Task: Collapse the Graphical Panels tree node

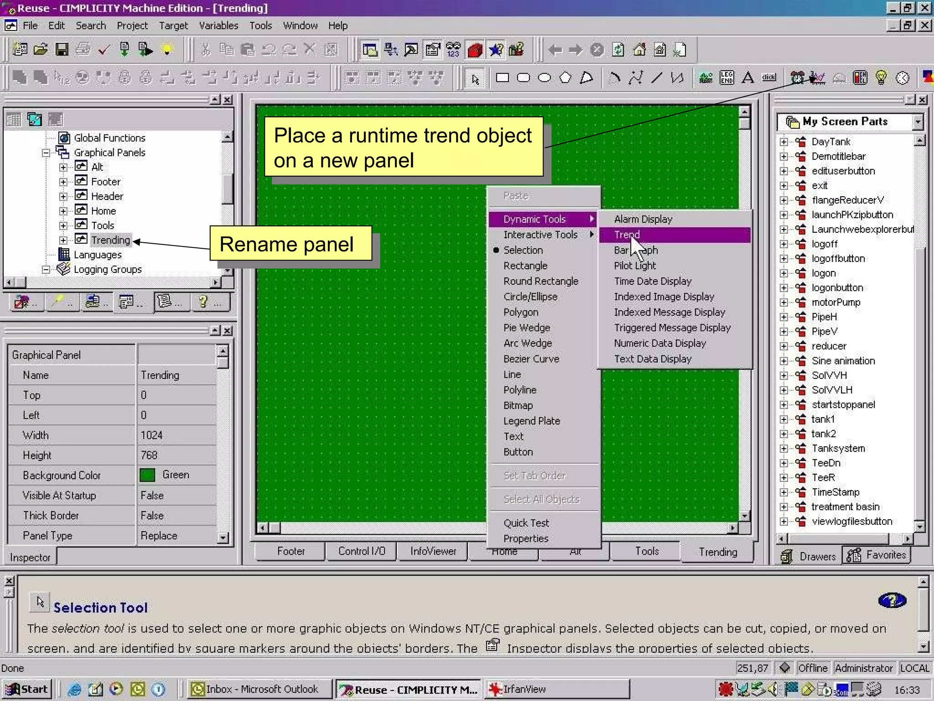Action: (46, 153)
